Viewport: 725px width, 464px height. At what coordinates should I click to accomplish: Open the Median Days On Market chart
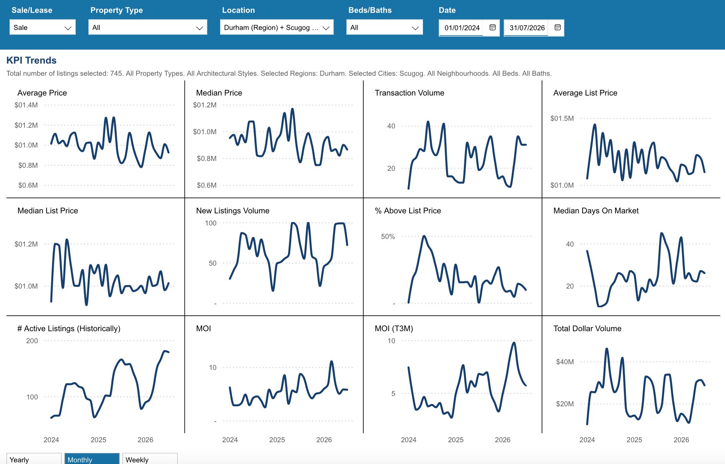click(631, 257)
